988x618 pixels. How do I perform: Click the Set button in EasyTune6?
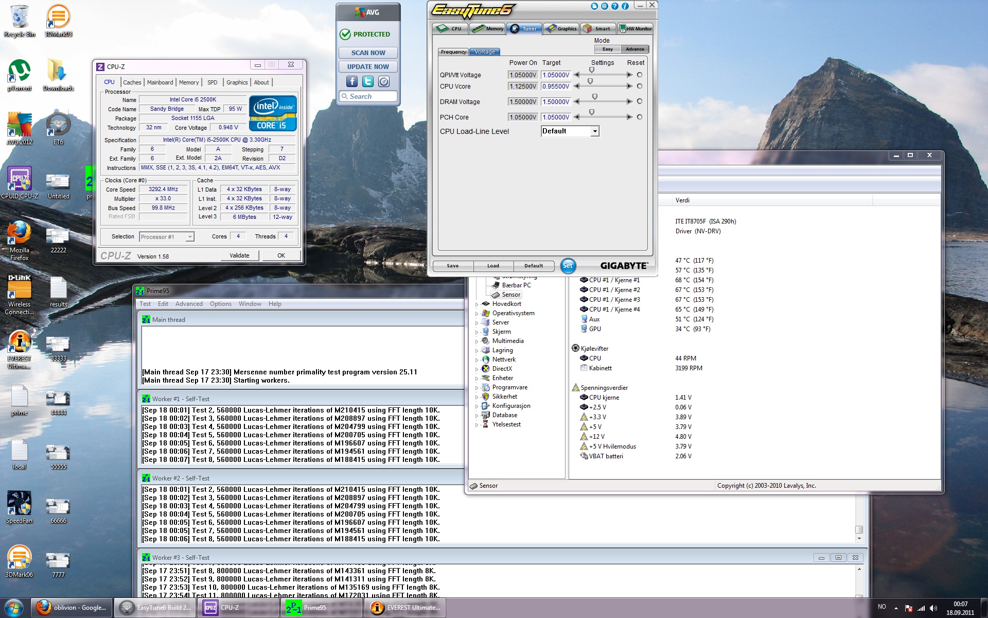coord(568,266)
